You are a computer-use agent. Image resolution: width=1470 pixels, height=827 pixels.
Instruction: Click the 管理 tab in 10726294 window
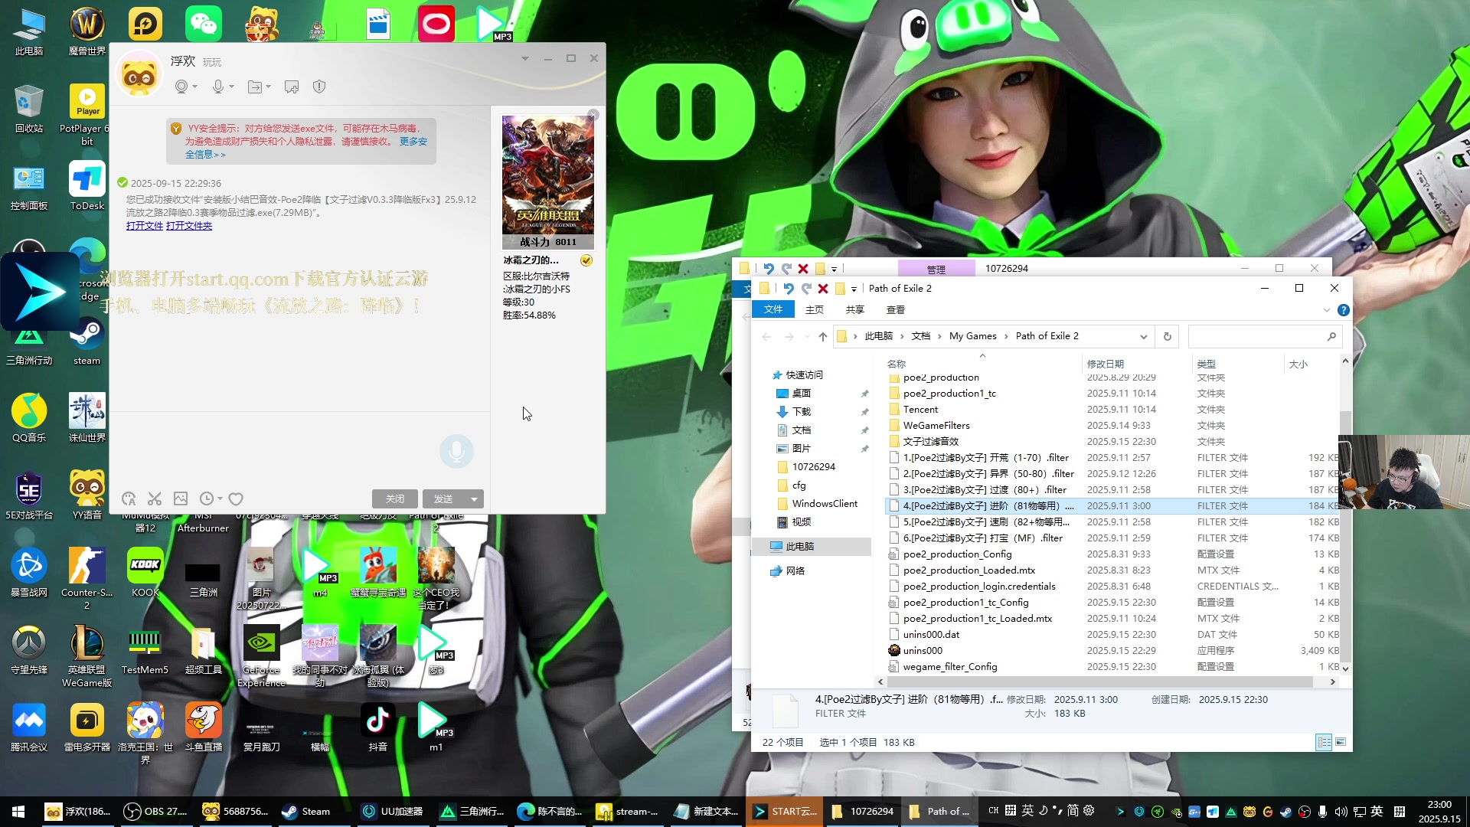[x=936, y=270]
